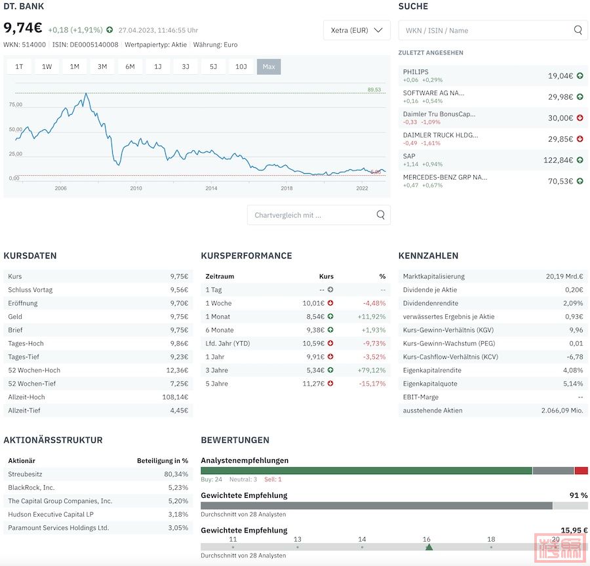Screen dimensions: 590x566
Task: Open the DAIMLER TRUCK HLDG... entry
Action: click(493, 139)
